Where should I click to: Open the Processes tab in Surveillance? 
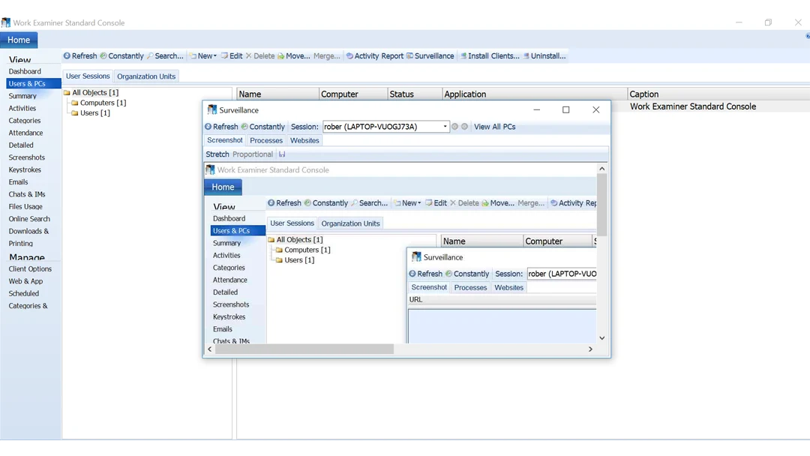[x=266, y=140]
